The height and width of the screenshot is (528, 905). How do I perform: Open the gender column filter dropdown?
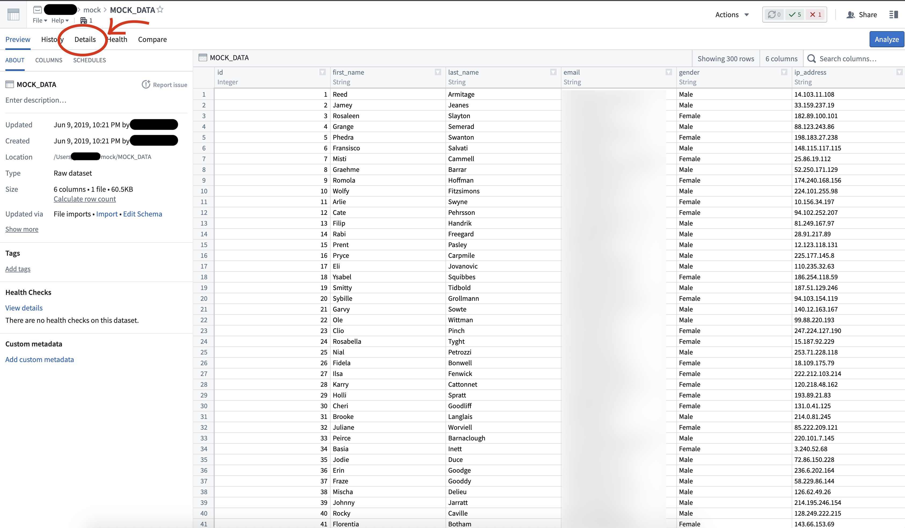coord(784,72)
